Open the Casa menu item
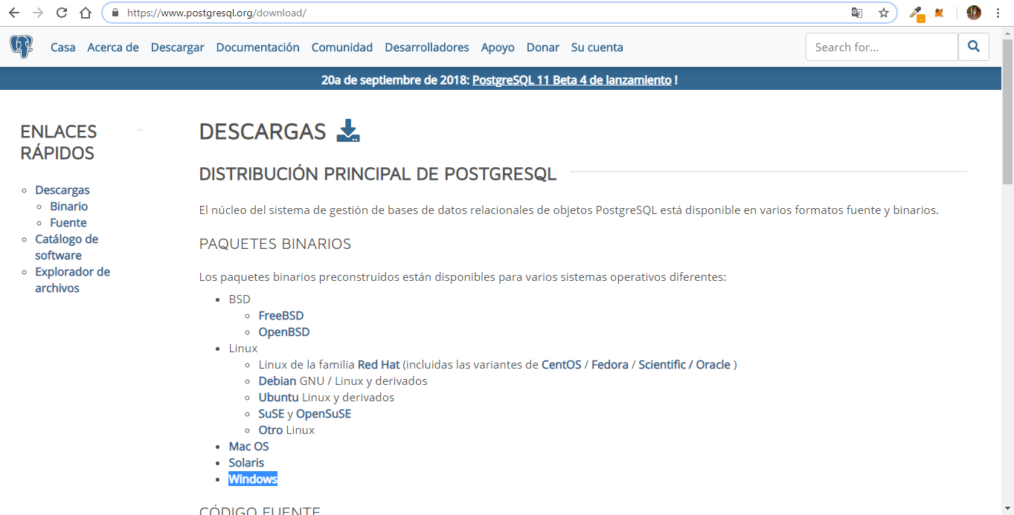Screen dimensions: 1014x515 [x=63, y=47]
